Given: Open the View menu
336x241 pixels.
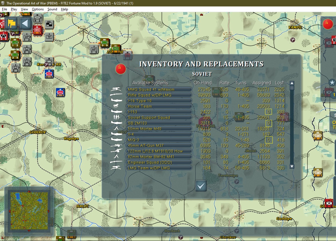Looking at the screenshot, I should [x=24, y=9].
